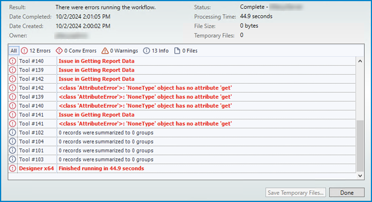Screen dimensions: 372x202
Task: Filter results by 0 Conv Errors
Action: (76, 51)
